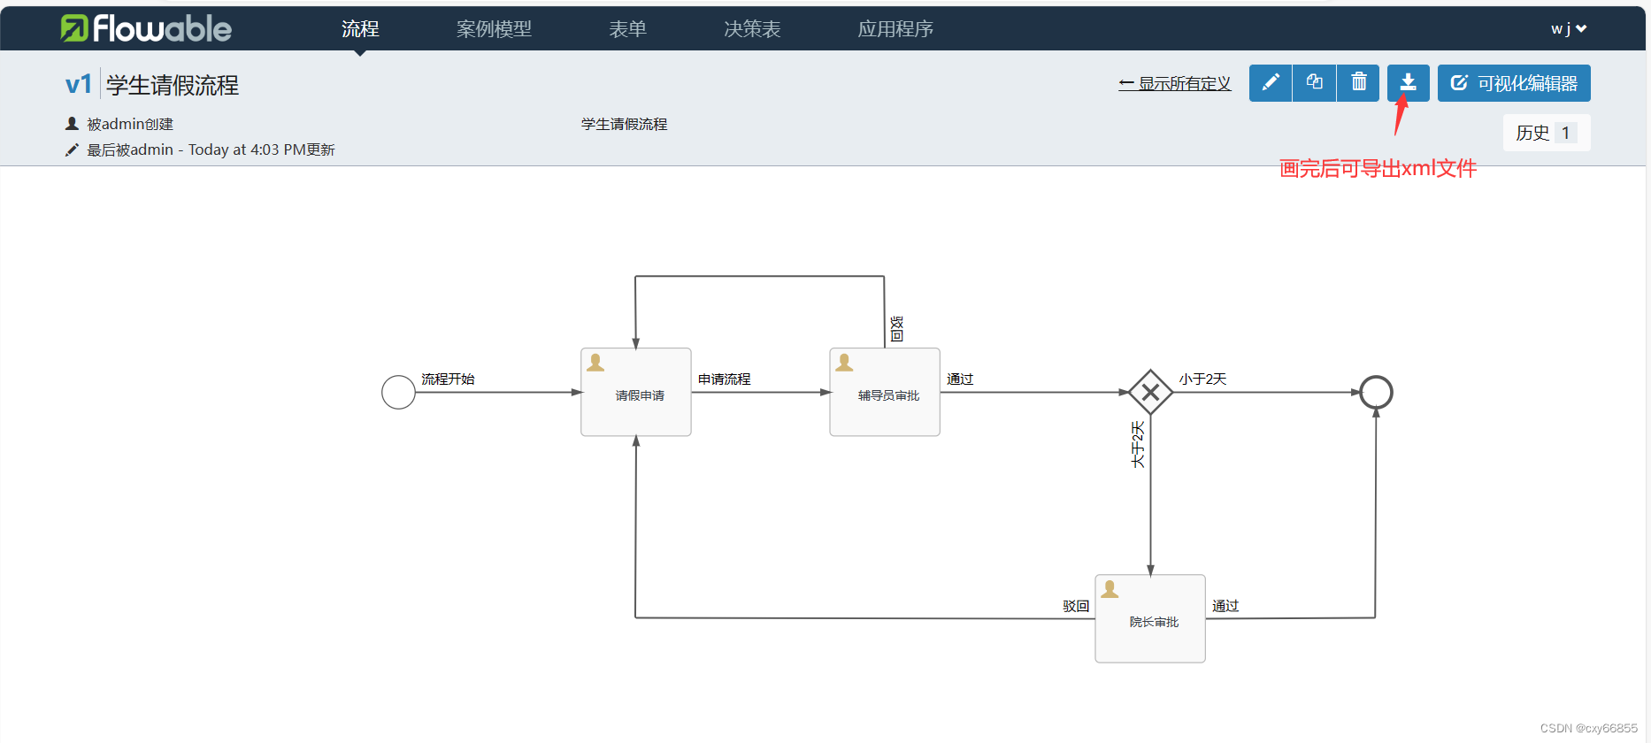The height and width of the screenshot is (743, 1651).
Task: Open the 流程 tab
Action: (360, 29)
